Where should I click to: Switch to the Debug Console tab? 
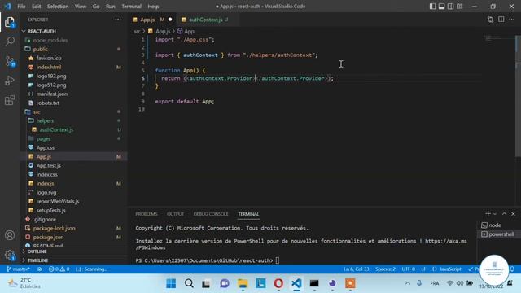[x=211, y=214]
